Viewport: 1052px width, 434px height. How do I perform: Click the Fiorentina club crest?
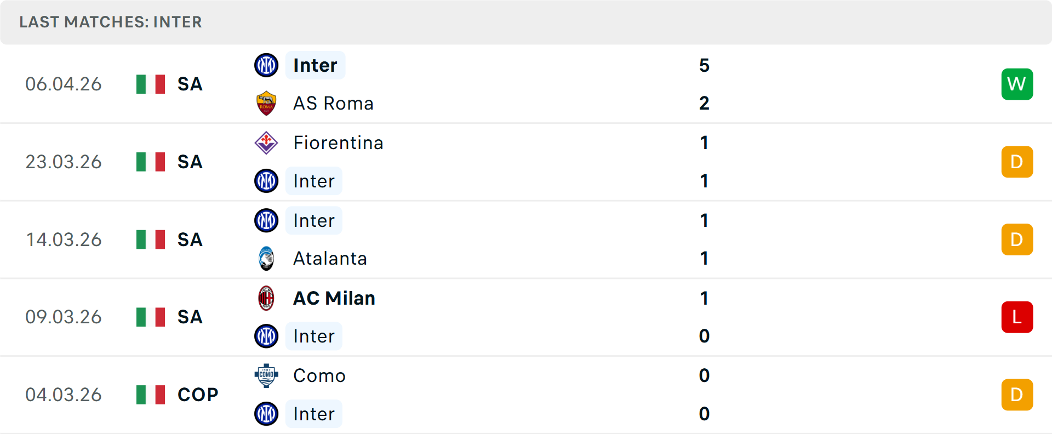tap(266, 142)
